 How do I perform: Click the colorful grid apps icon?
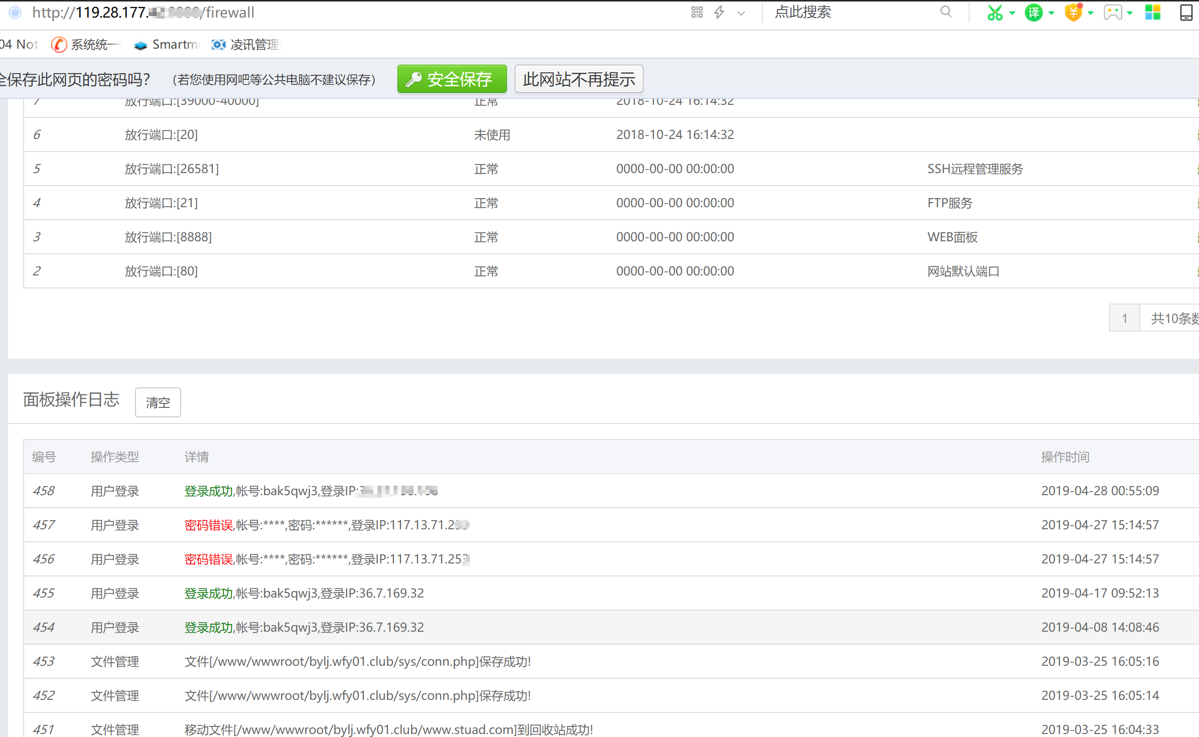point(1152,13)
